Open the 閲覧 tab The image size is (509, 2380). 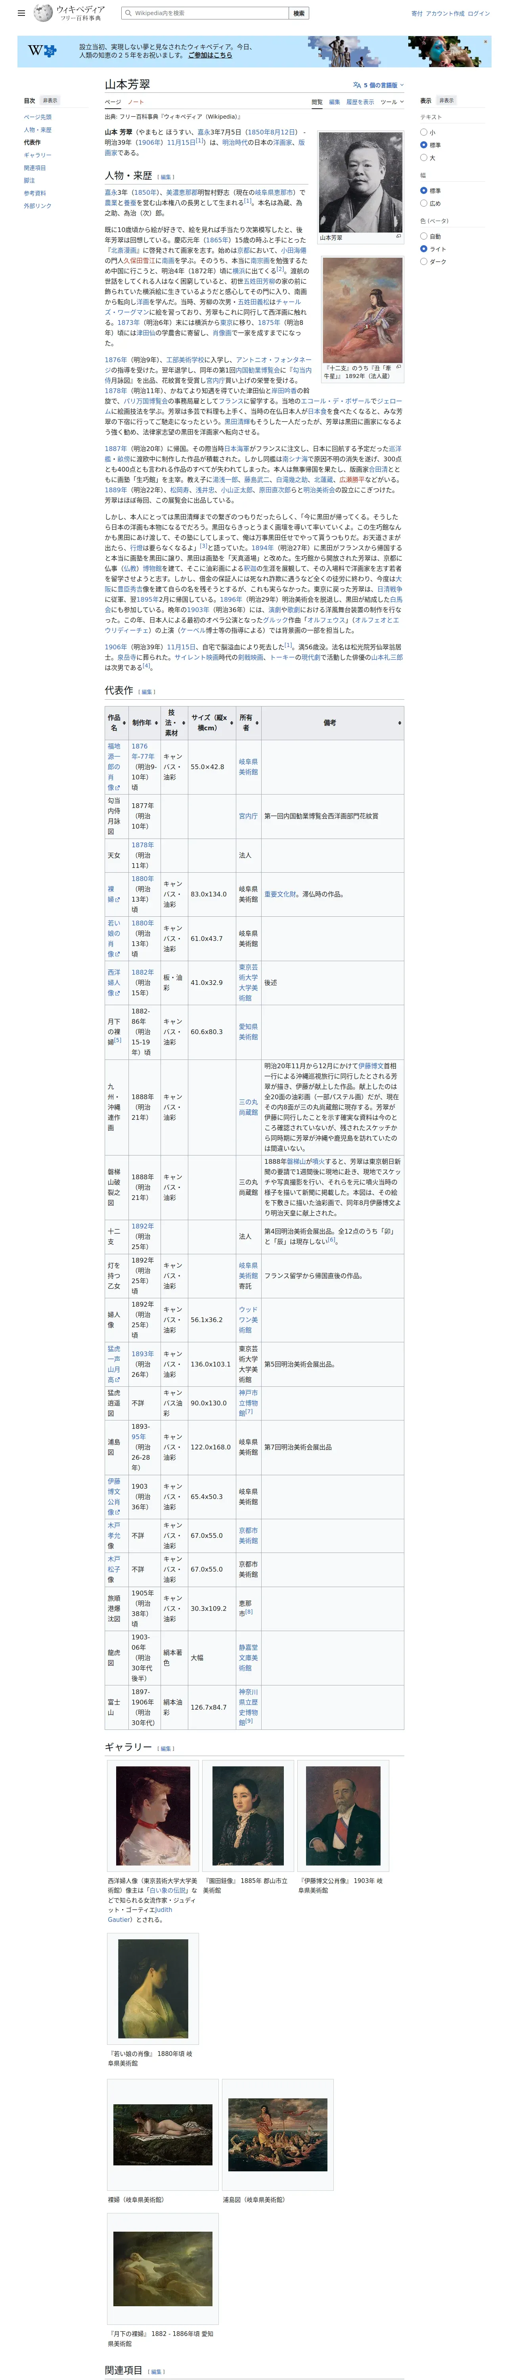click(x=317, y=102)
